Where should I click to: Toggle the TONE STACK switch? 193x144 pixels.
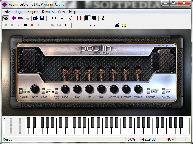(x=57, y=91)
